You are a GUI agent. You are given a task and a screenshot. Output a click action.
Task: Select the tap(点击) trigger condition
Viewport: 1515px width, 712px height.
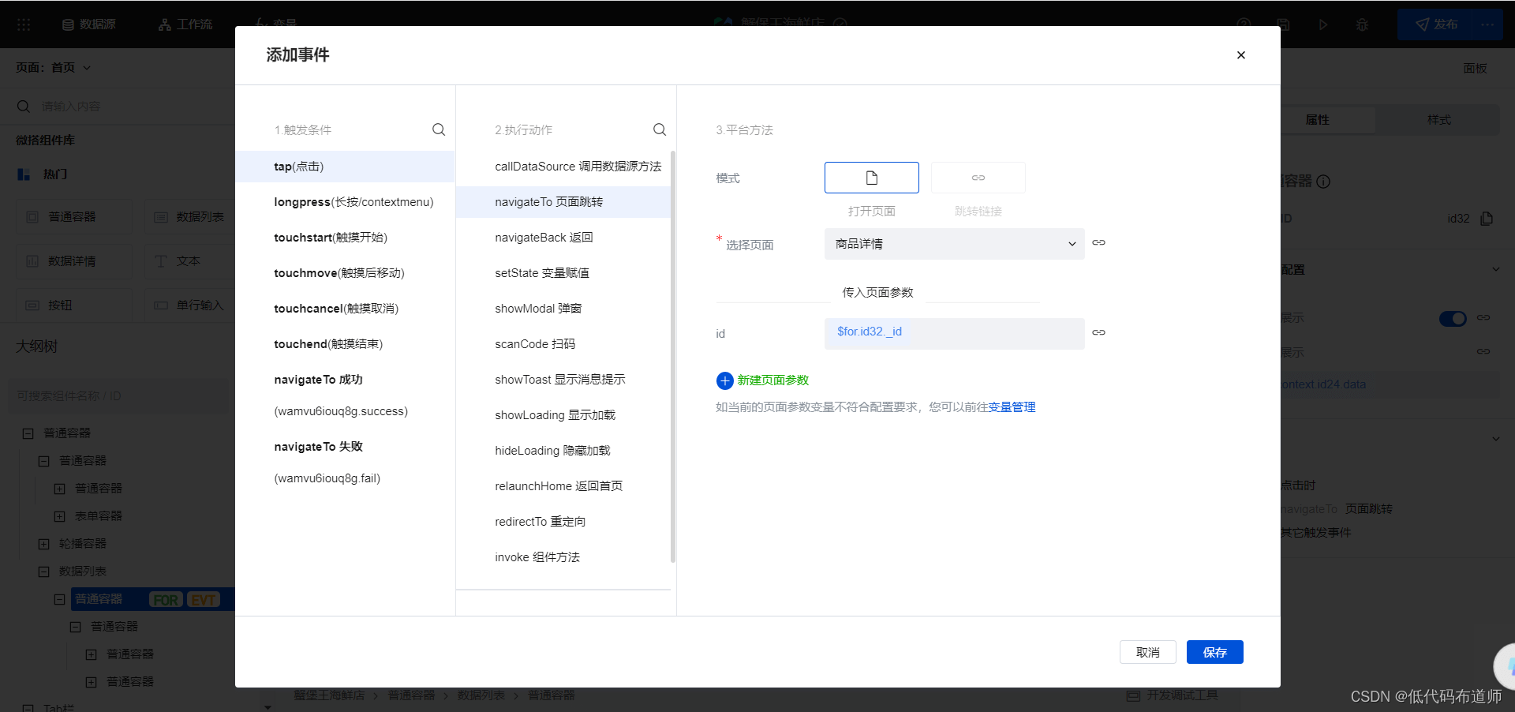(345, 167)
